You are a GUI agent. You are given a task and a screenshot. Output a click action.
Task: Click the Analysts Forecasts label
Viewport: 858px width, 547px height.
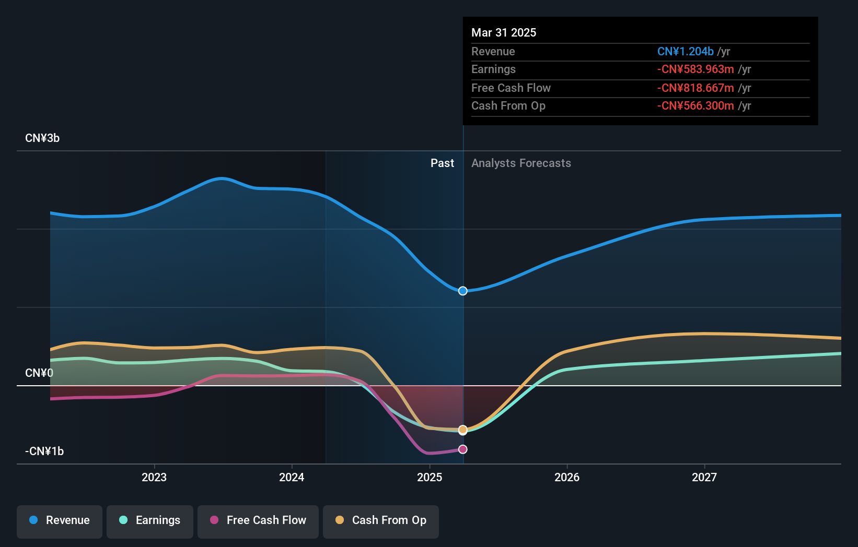521,163
